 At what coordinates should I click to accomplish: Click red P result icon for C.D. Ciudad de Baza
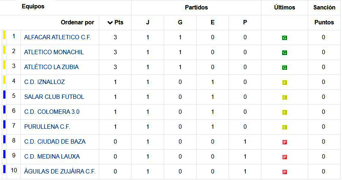coord(284,142)
